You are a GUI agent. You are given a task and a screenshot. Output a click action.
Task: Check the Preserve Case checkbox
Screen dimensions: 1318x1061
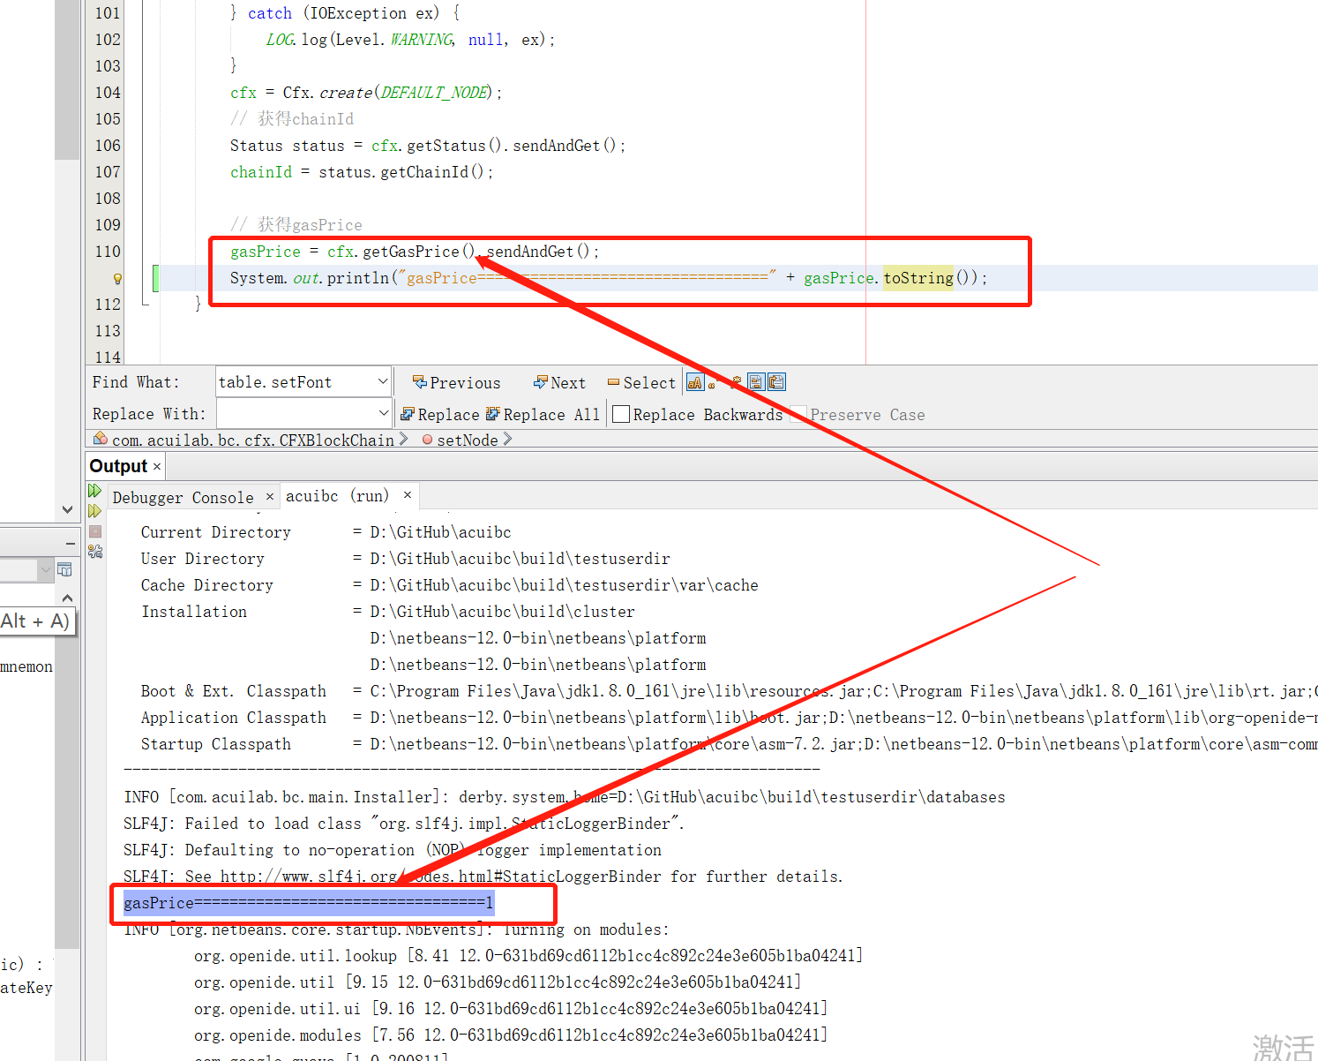coord(798,415)
